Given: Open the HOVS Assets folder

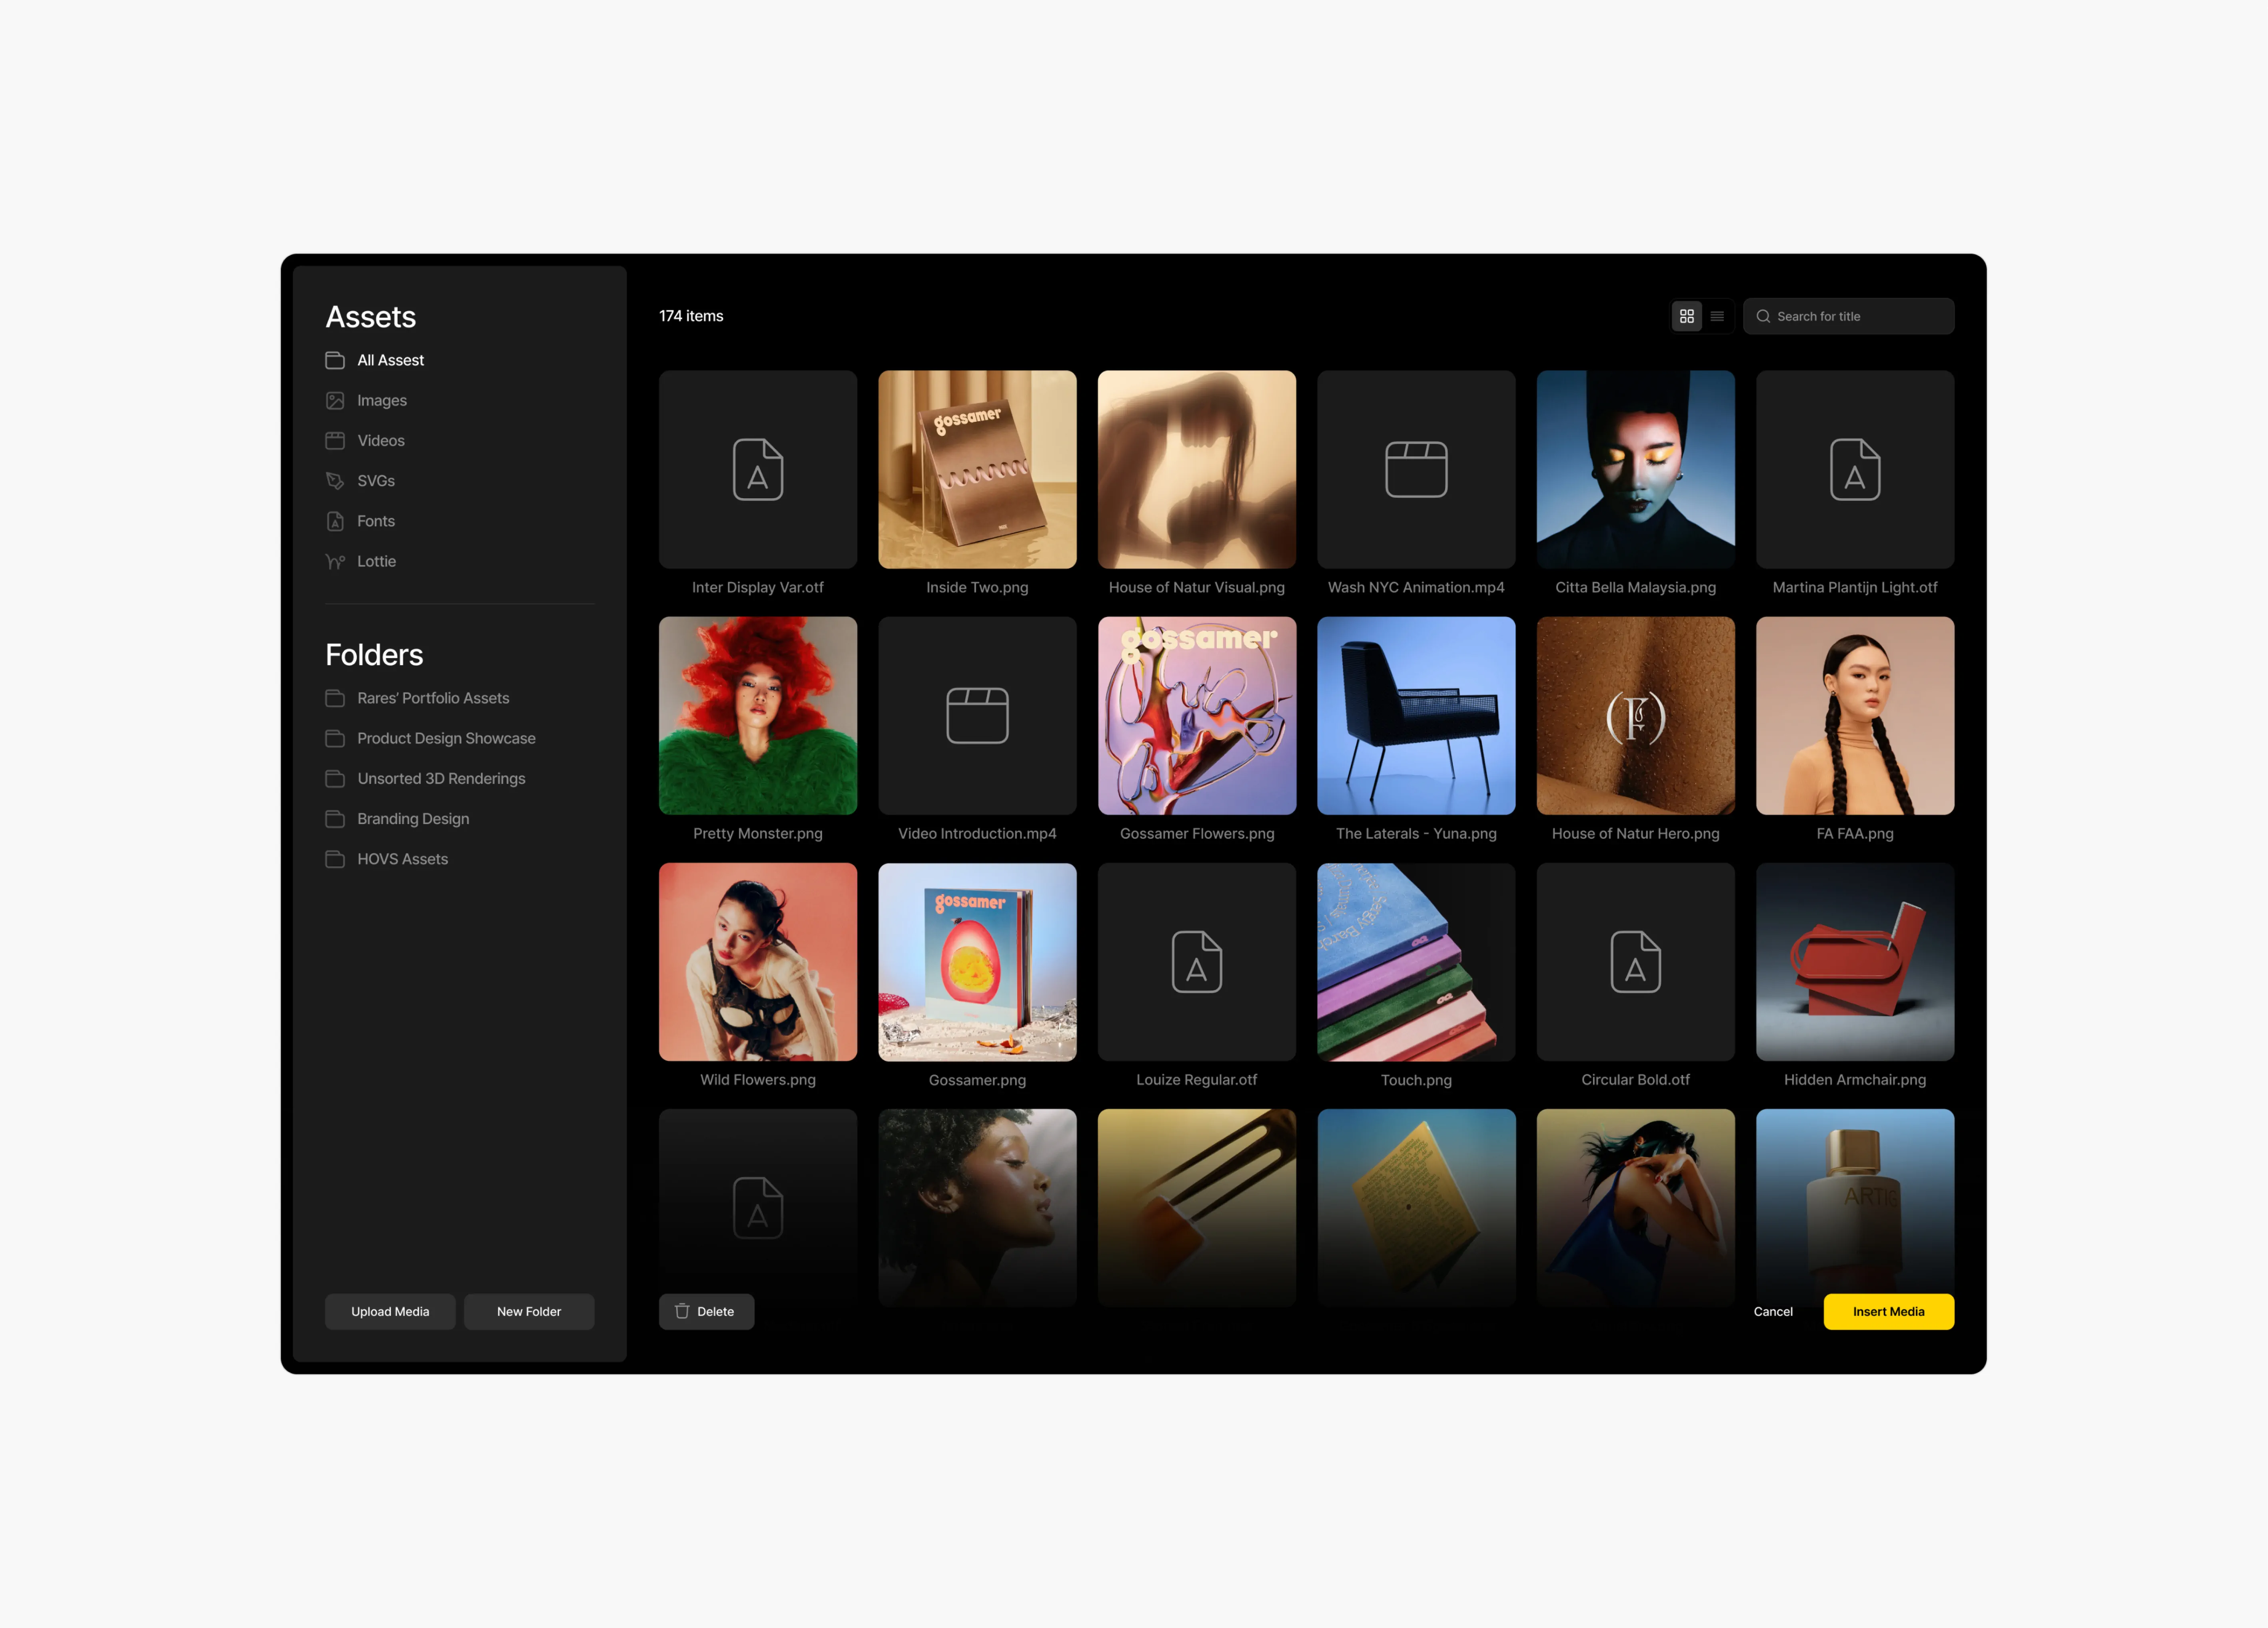Looking at the screenshot, I should (402, 859).
